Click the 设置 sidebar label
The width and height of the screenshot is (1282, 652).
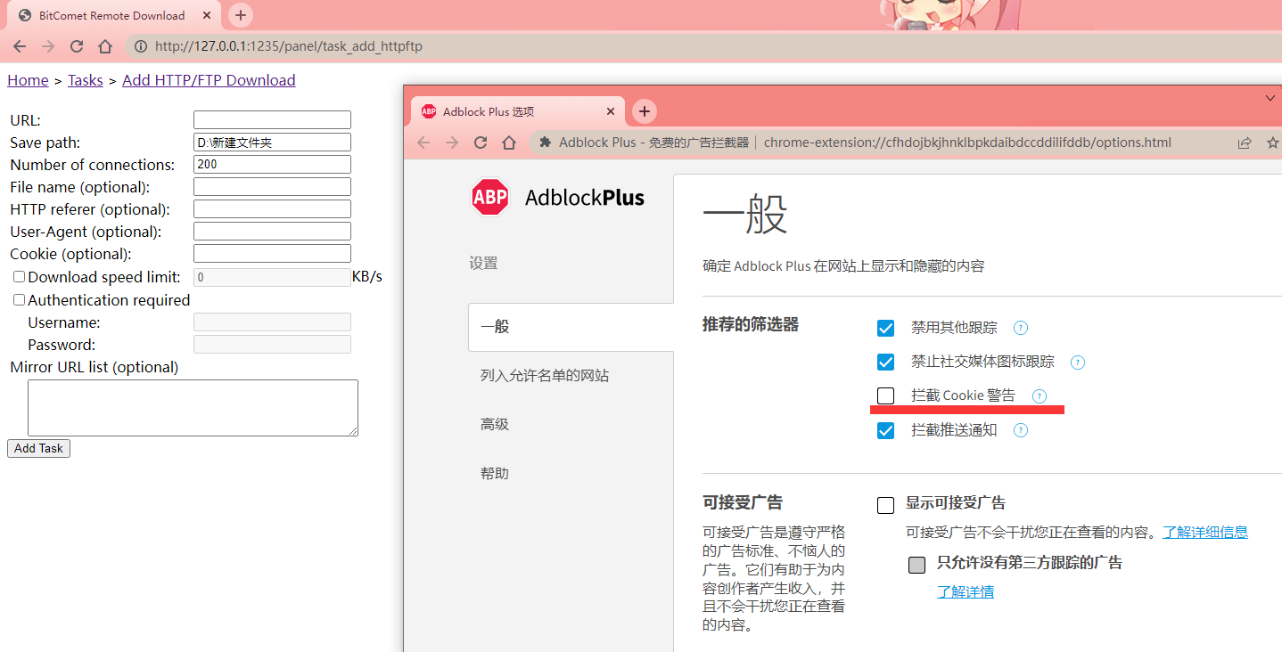coord(483,264)
